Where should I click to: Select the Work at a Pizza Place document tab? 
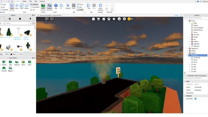50,16
